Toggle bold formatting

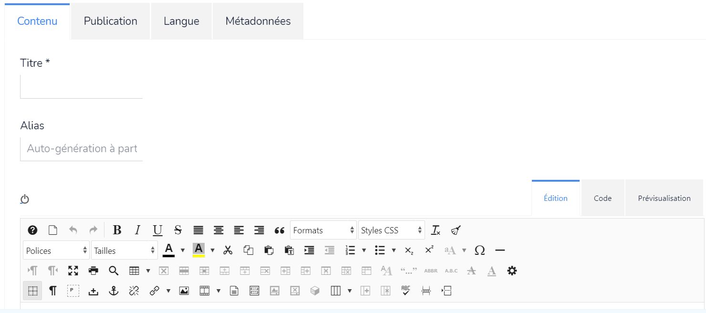[x=117, y=230]
